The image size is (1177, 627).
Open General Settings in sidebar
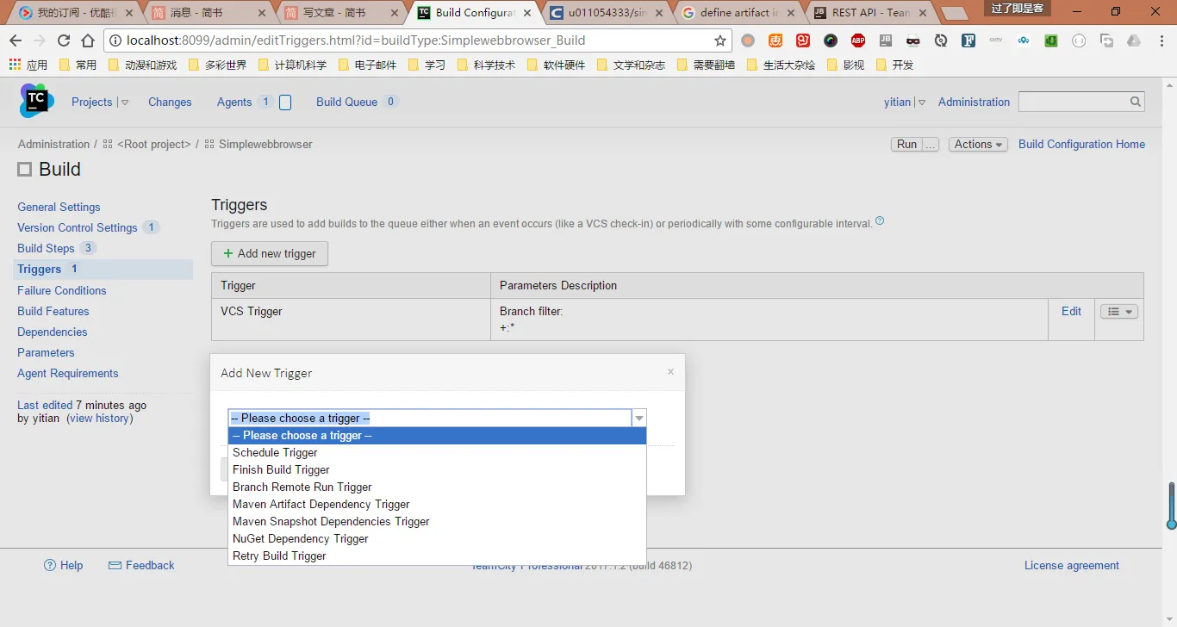[59, 207]
